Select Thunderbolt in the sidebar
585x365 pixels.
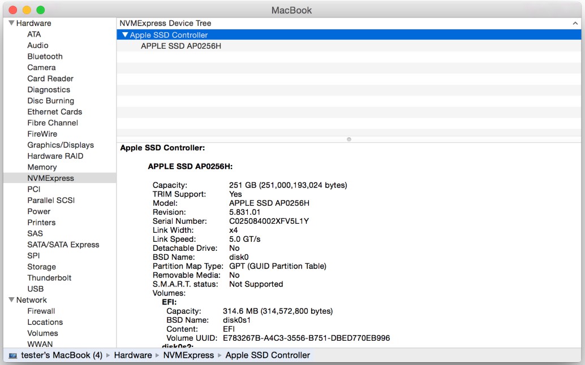point(49,278)
